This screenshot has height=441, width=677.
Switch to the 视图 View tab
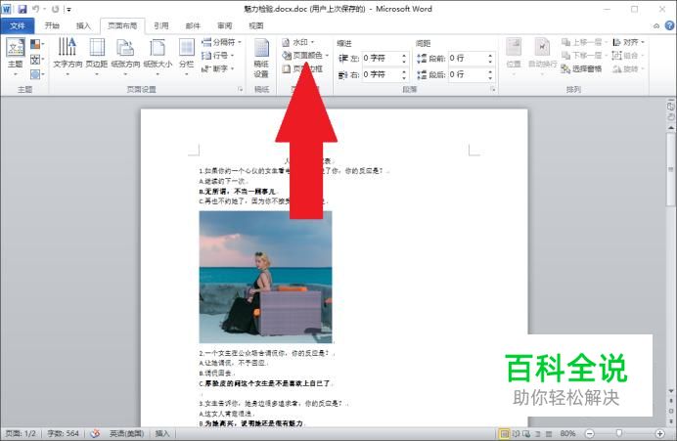click(x=256, y=25)
